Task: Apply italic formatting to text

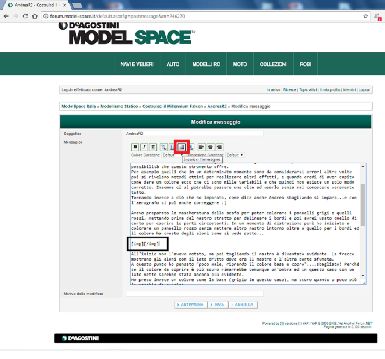Action: click(x=144, y=147)
